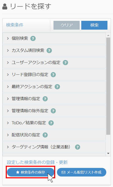The height and width of the screenshot is (187, 113).
Task: Show help for 配信状況の指定
Action: (45, 135)
